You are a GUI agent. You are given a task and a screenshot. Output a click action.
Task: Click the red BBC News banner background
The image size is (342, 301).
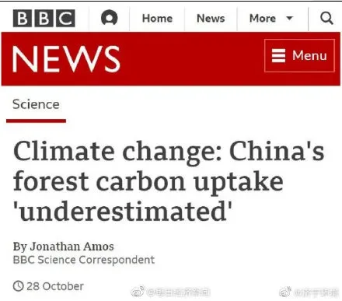[192, 59]
